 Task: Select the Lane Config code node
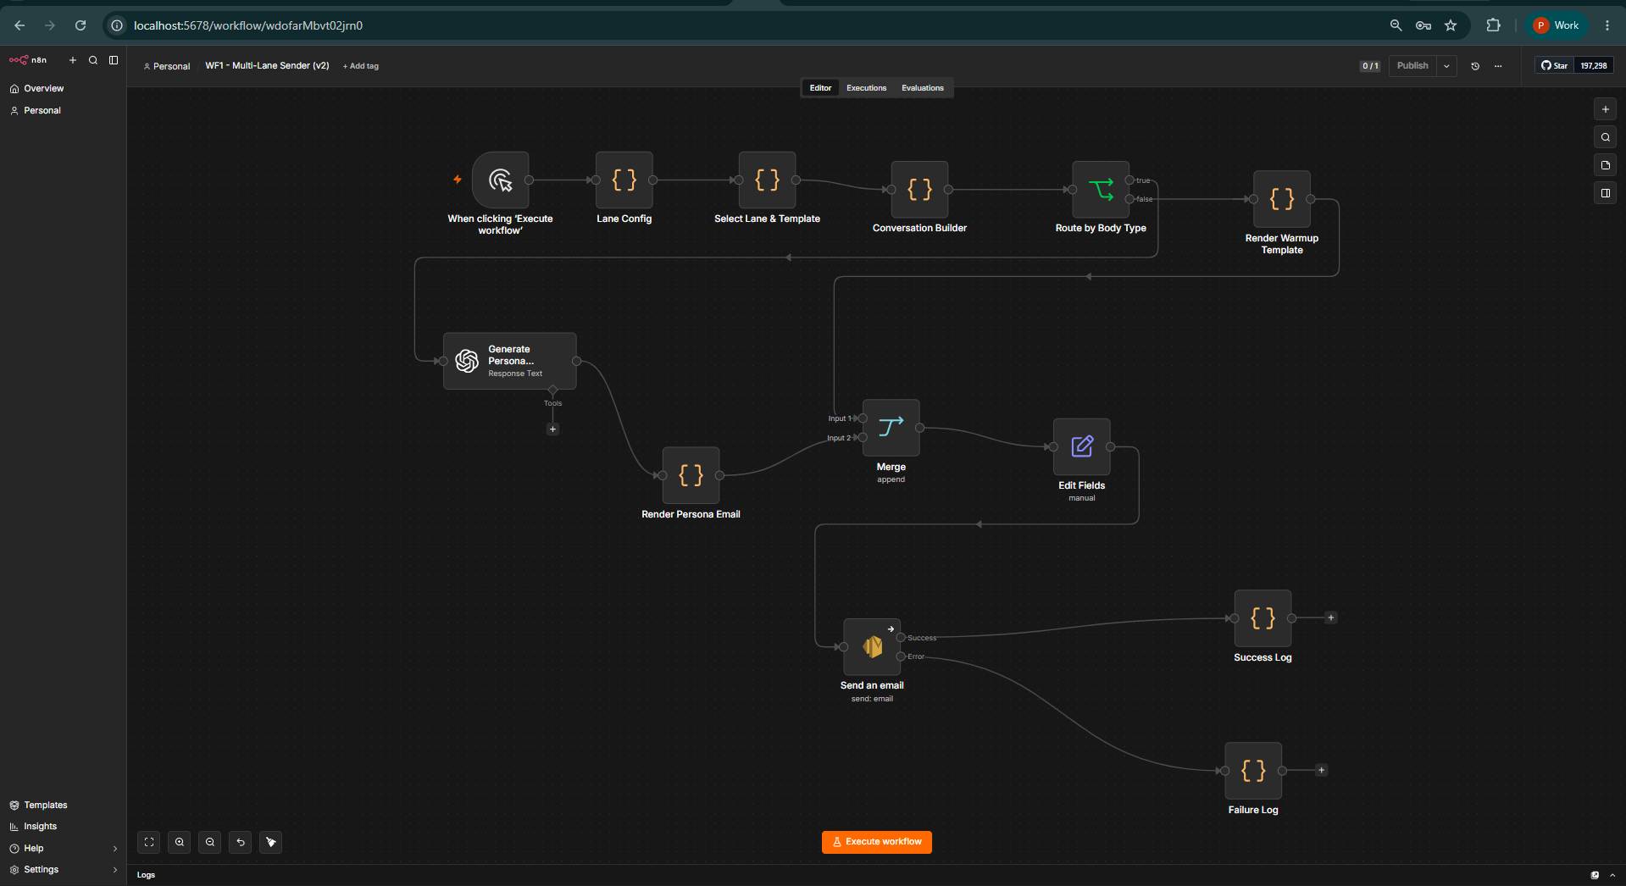[624, 180]
